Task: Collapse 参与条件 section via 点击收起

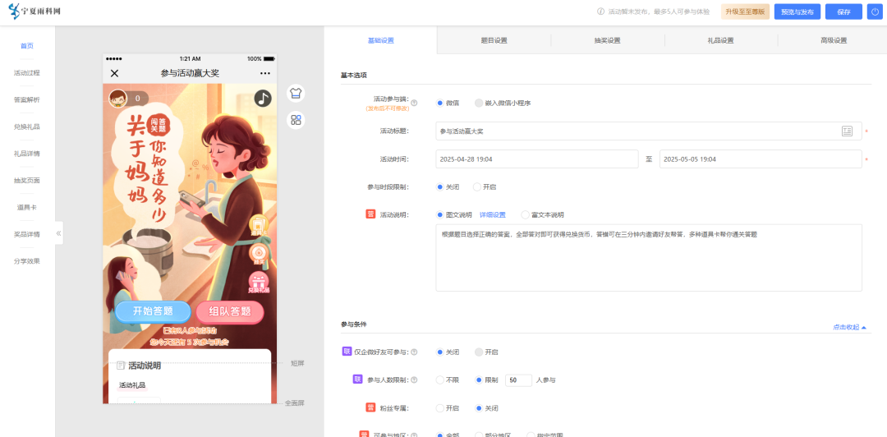Action: (849, 327)
